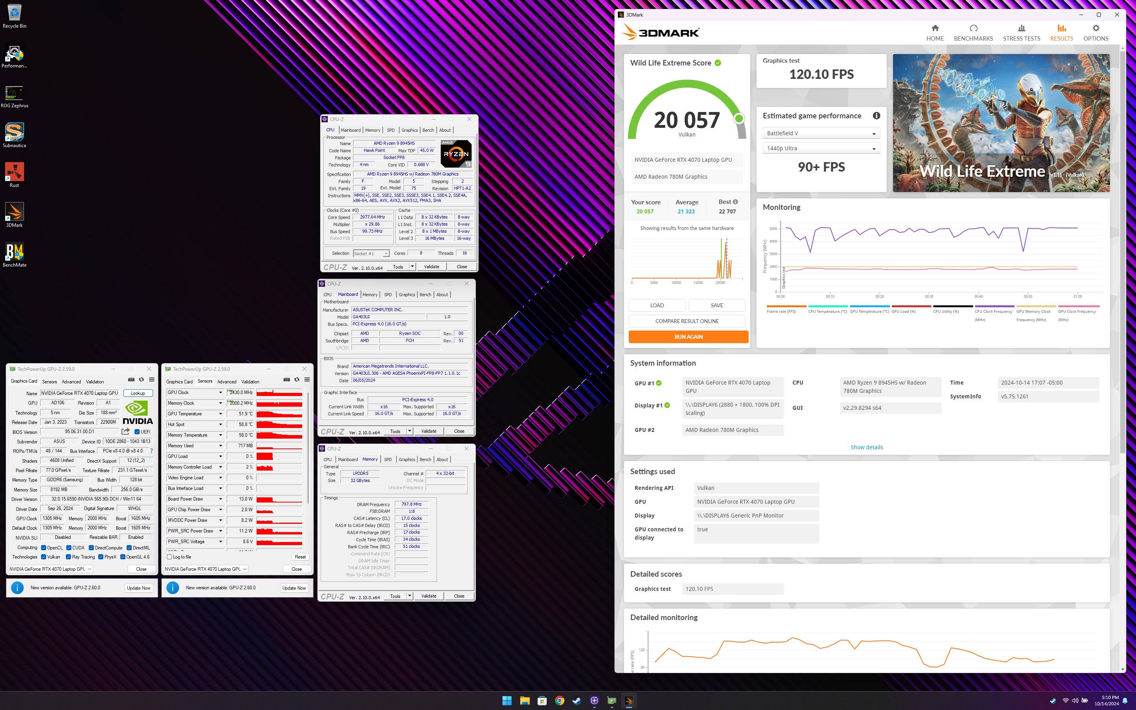Toggle OpenCL checkbox

pyautogui.click(x=44, y=547)
